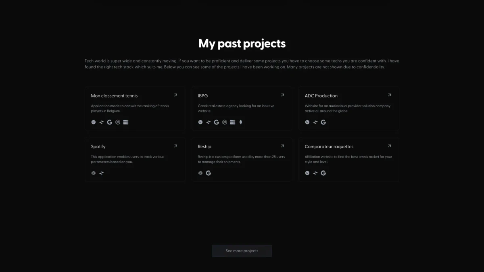Click Tailwind icon in ADC Production card

[315, 122]
